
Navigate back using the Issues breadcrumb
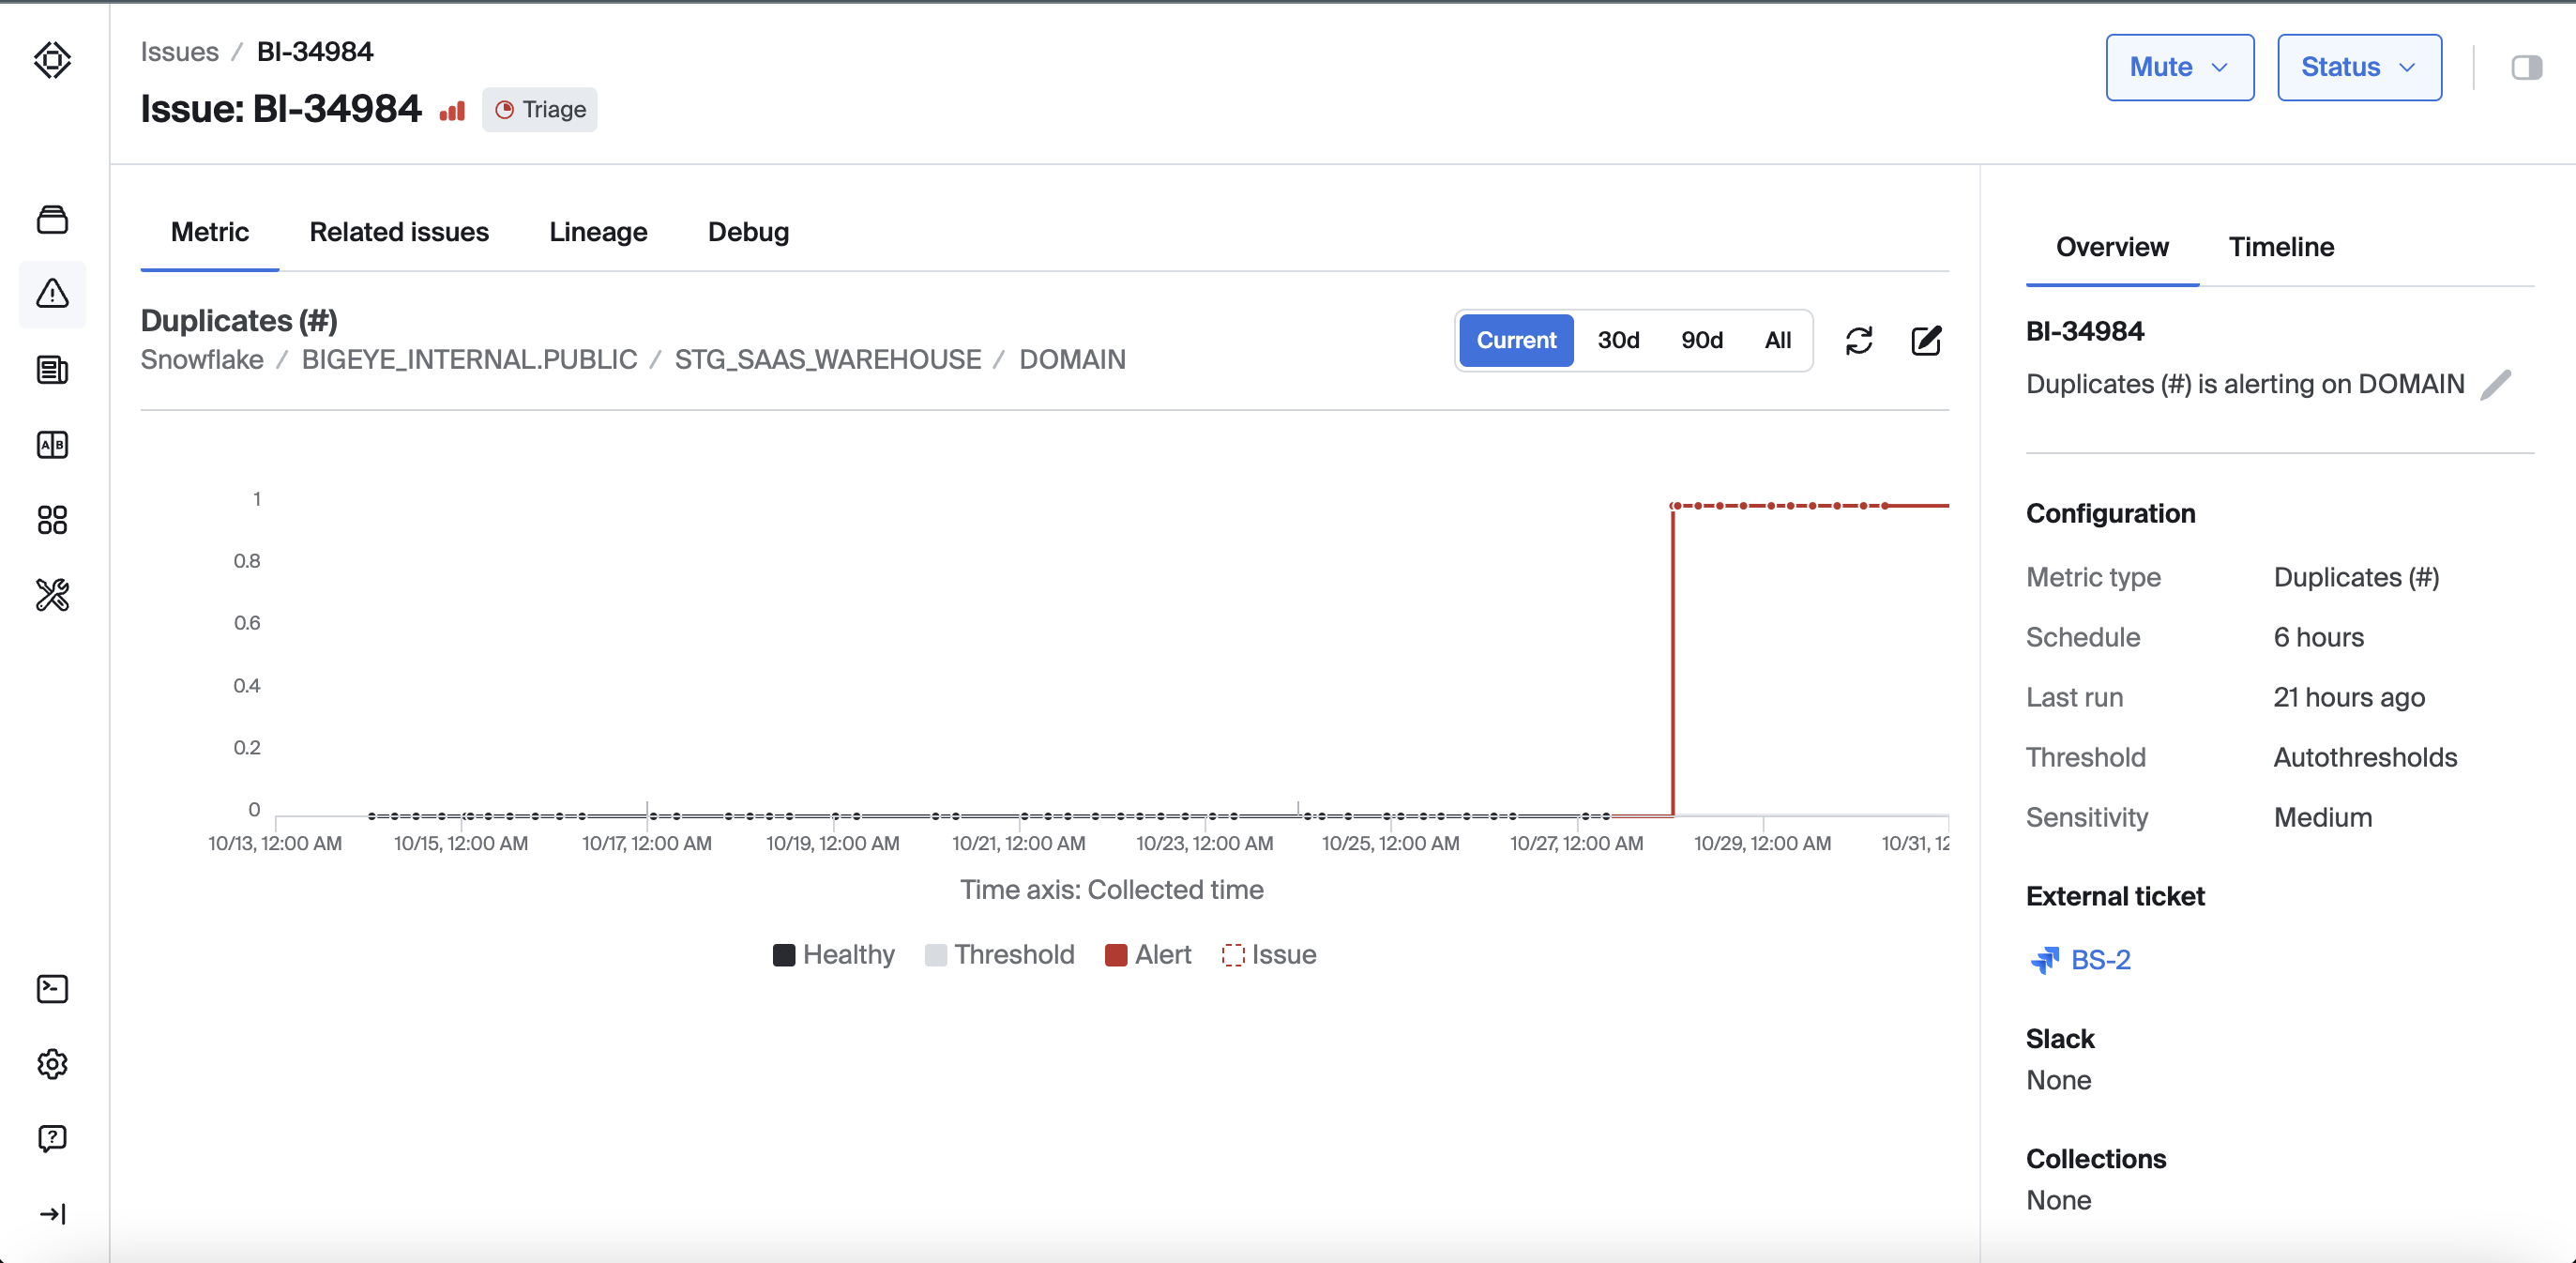(180, 51)
